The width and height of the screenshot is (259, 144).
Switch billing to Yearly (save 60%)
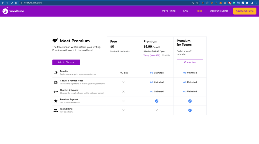pyautogui.click(x=152, y=55)
